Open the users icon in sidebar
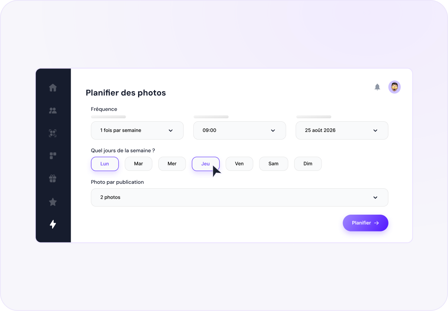448x311 pixels. 53,110
